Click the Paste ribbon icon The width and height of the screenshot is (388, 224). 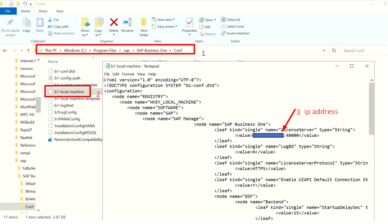coord(40,23)
